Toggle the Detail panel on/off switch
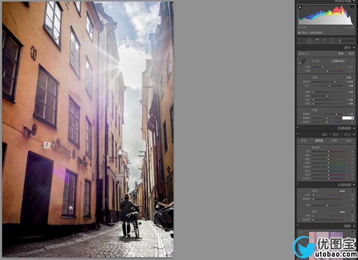The image size is (358, 260). point(298,226)
